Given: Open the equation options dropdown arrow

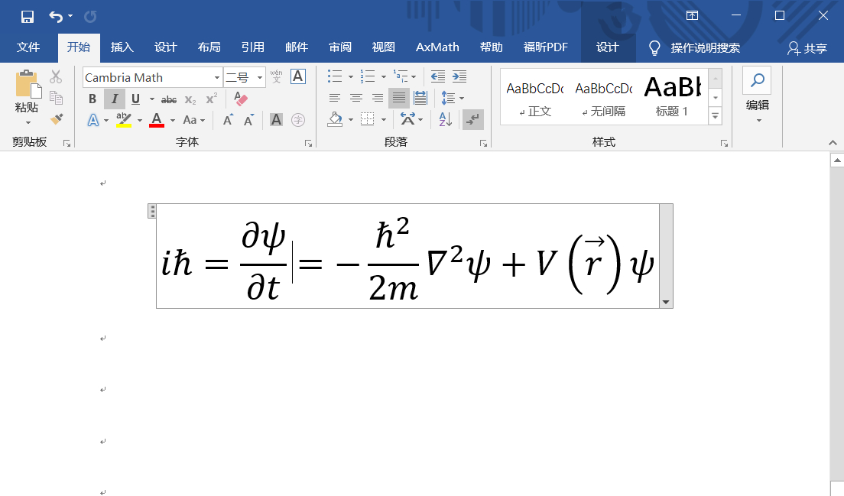Looking at the screenshot, I should 666,303.
